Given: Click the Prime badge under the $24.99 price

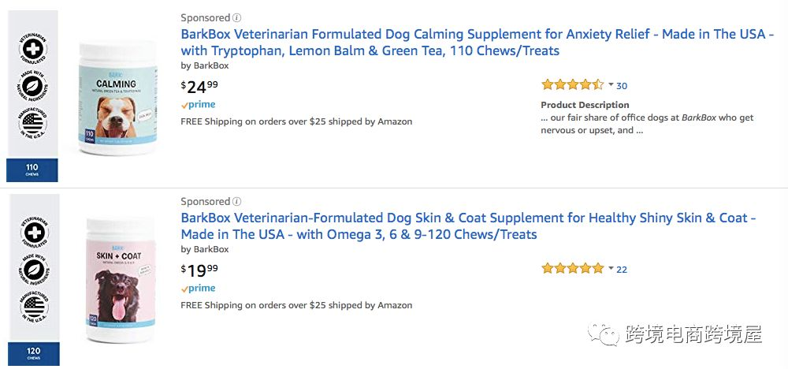Looking at the screenshot, I should pos(198,105).
